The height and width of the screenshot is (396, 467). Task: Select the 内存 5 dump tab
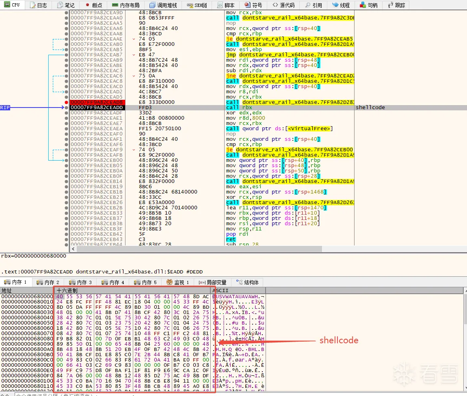click(145, 282)
